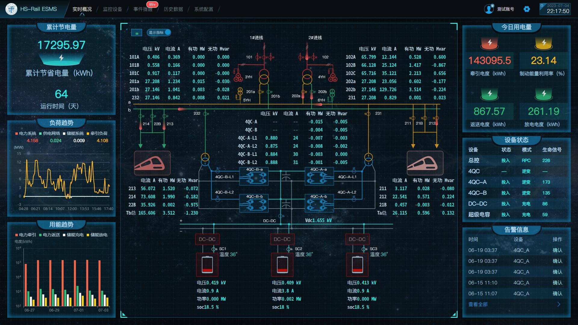Click the HS-Rail ESMS logo emblem
The width and height of the screenshot is (578, 325).
click(x=11, y=9)
